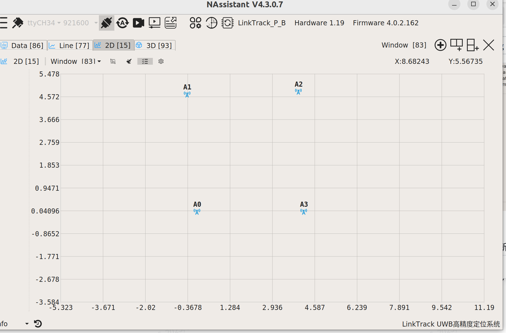506x333 pixels.
Task: Add a new window with circled plus
Action: tap(440, 45)
